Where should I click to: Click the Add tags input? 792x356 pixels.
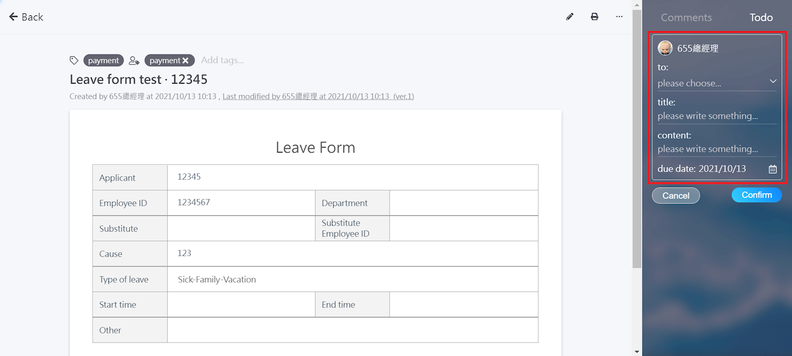pos(222,60)
